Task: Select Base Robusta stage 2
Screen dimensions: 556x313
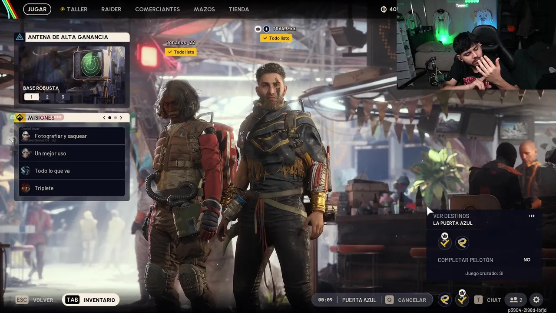Action: tap(47, 97)
